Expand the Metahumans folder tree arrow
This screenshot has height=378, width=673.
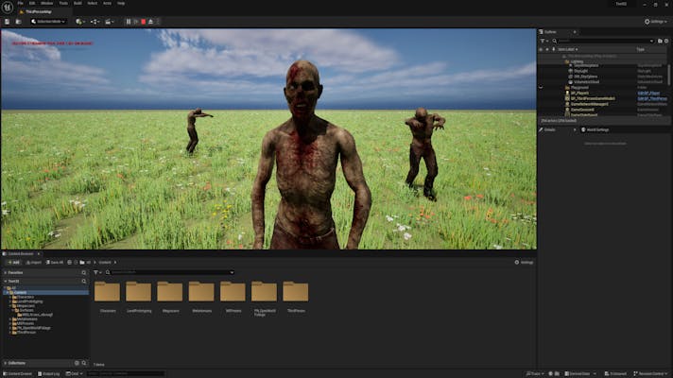10,319
